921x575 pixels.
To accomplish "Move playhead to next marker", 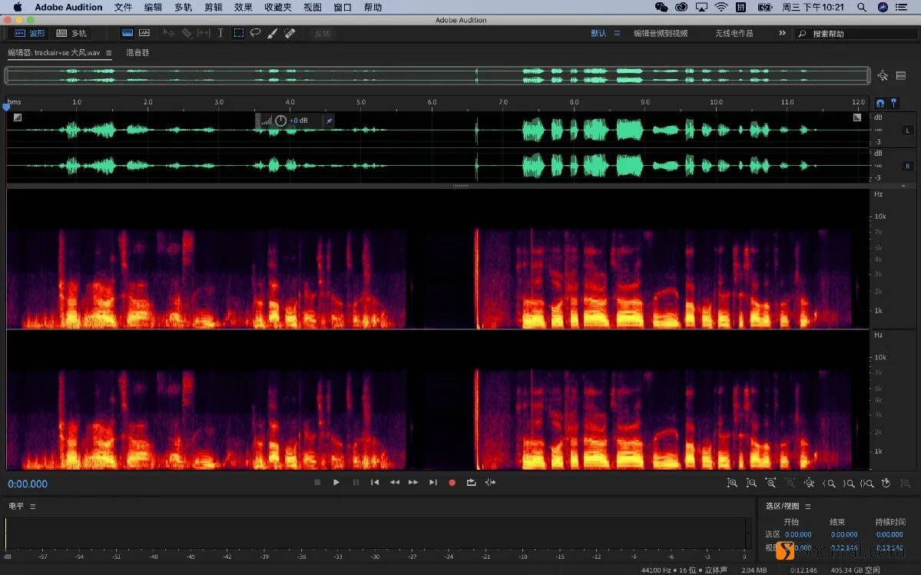I will (x=433, y=482).
